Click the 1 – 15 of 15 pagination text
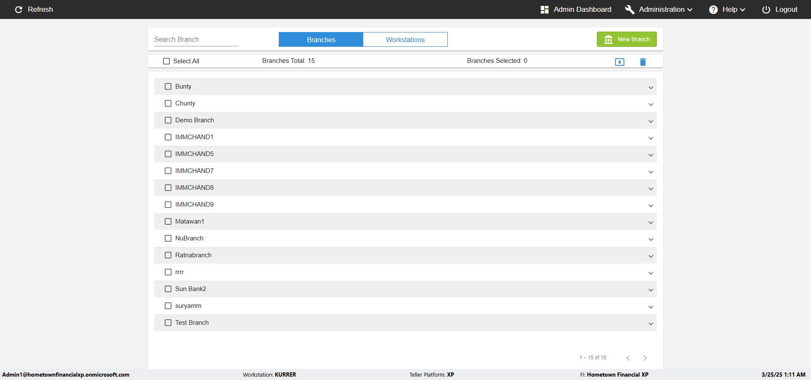 (593, 358)
